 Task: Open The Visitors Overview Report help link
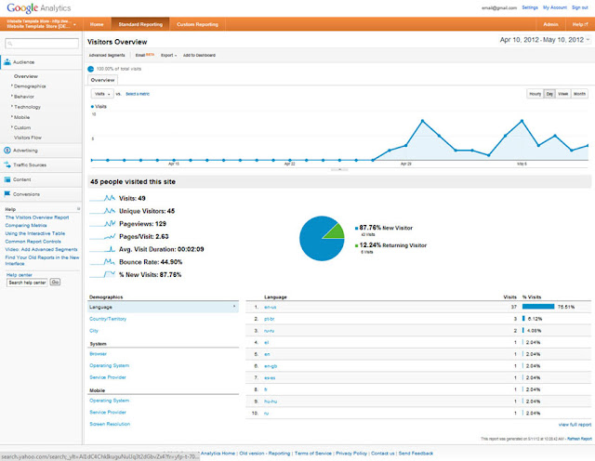pos(37,217)
